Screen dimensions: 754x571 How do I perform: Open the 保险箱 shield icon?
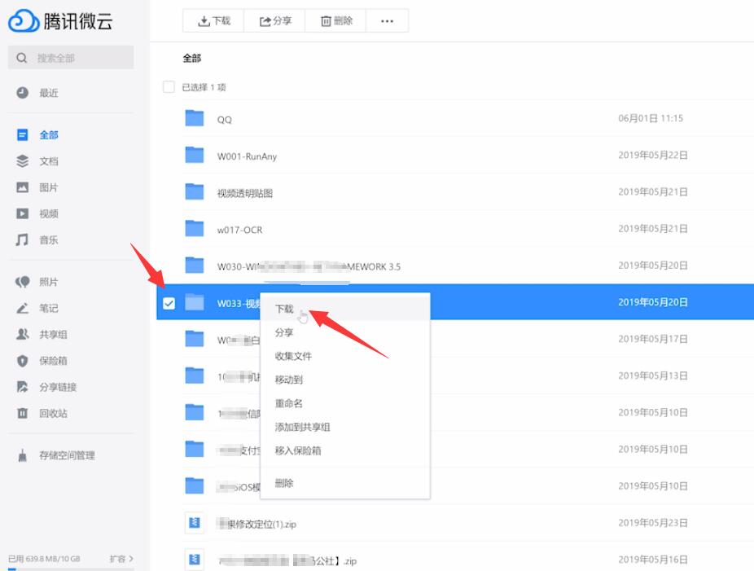point(22,361)
